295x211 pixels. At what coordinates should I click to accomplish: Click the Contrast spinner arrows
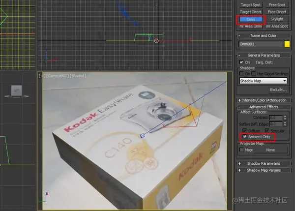[x=285, y=118]
